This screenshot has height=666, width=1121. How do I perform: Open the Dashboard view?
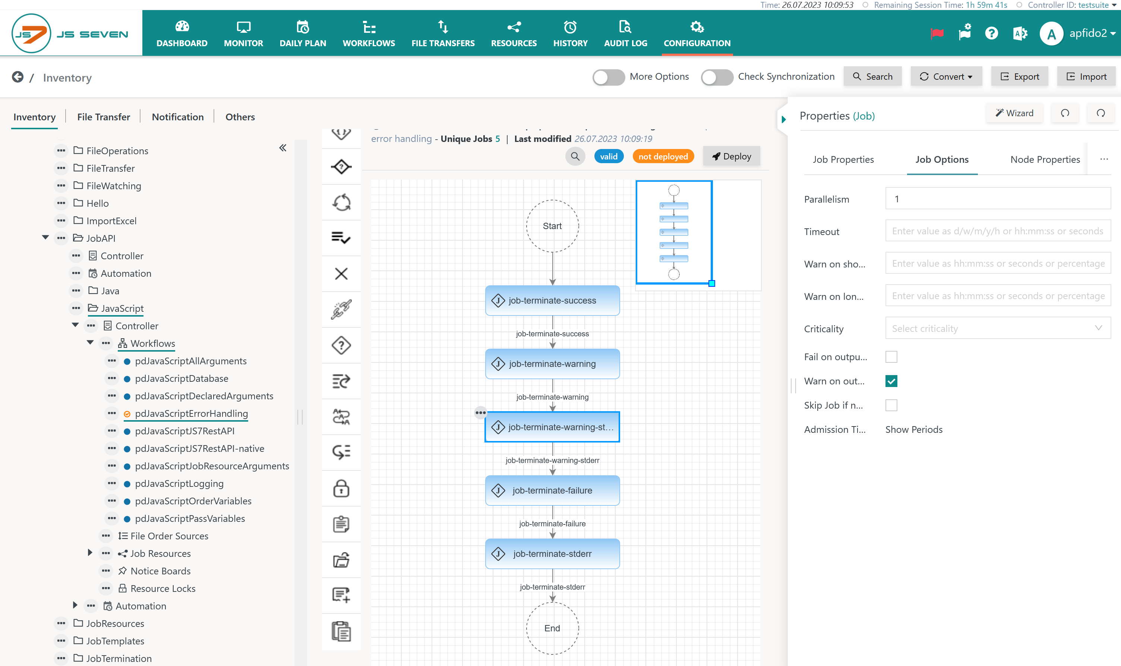[182, 33]
